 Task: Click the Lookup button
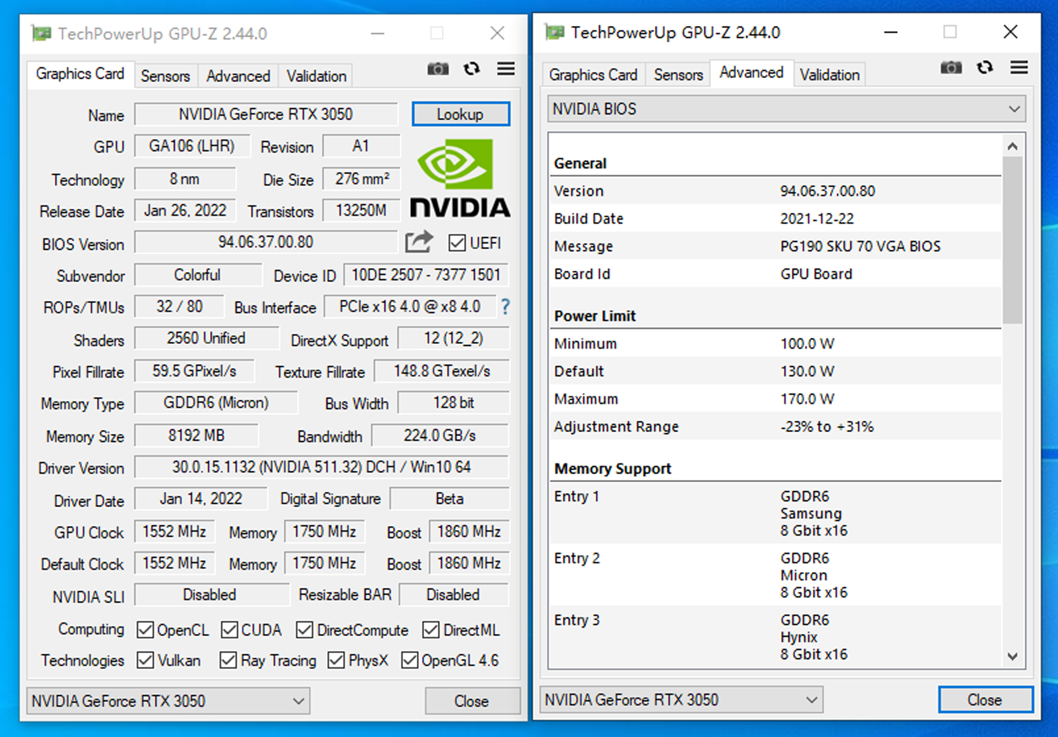[460, 114]
